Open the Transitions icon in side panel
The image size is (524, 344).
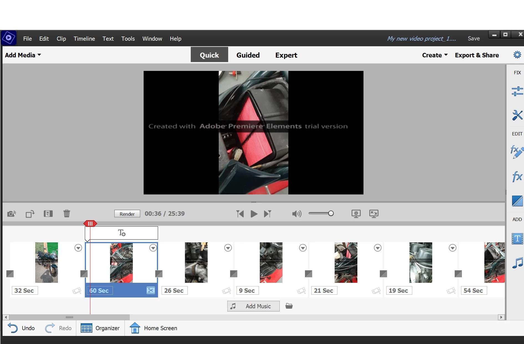coord(517,201)
